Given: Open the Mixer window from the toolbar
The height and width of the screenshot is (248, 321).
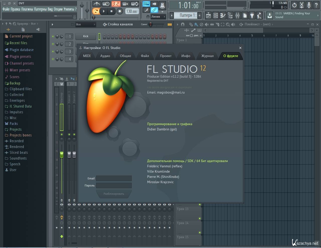Looking at the screenshot, I should (237, 16).
